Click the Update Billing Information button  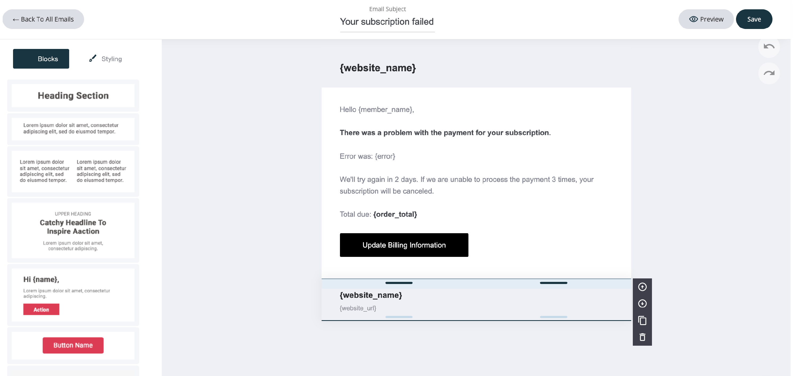tap(404, 245)
